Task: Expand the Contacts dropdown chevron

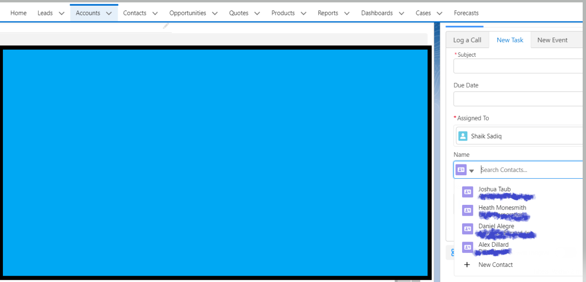Action: point(155,13)
